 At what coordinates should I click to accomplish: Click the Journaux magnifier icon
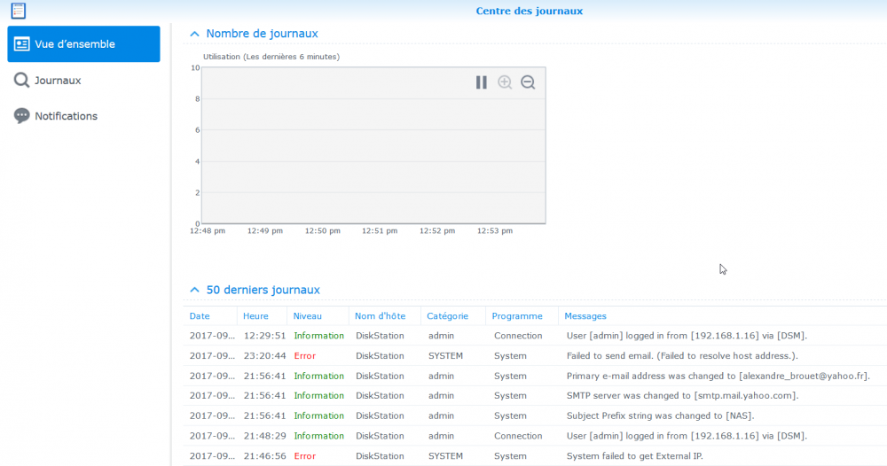22,81
